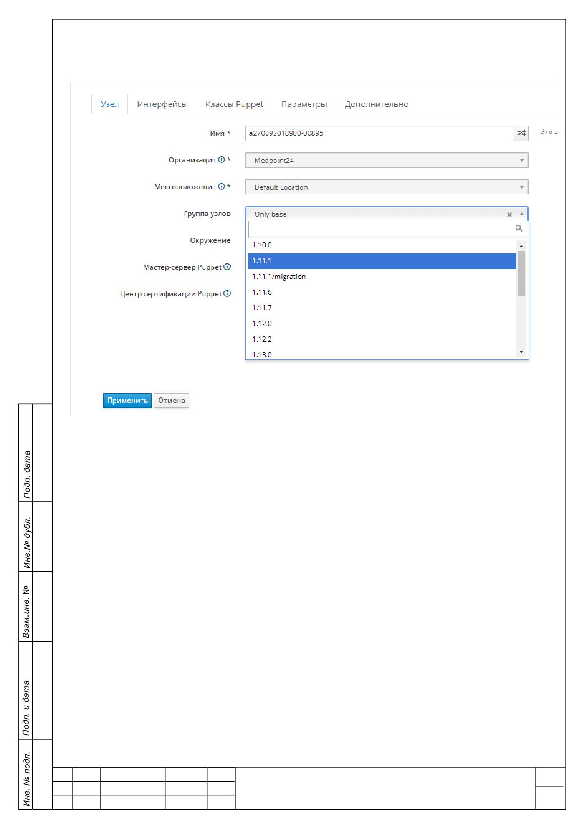Go to the Параметры tab
Viewport: 587px width, 830px height.
pos(304,104)
